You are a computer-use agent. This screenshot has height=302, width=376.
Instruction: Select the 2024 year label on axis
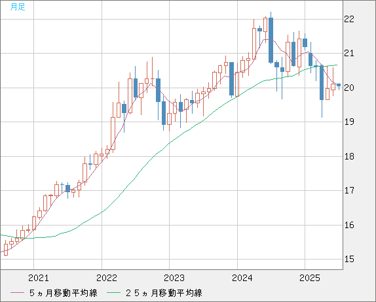coord(242,278)
